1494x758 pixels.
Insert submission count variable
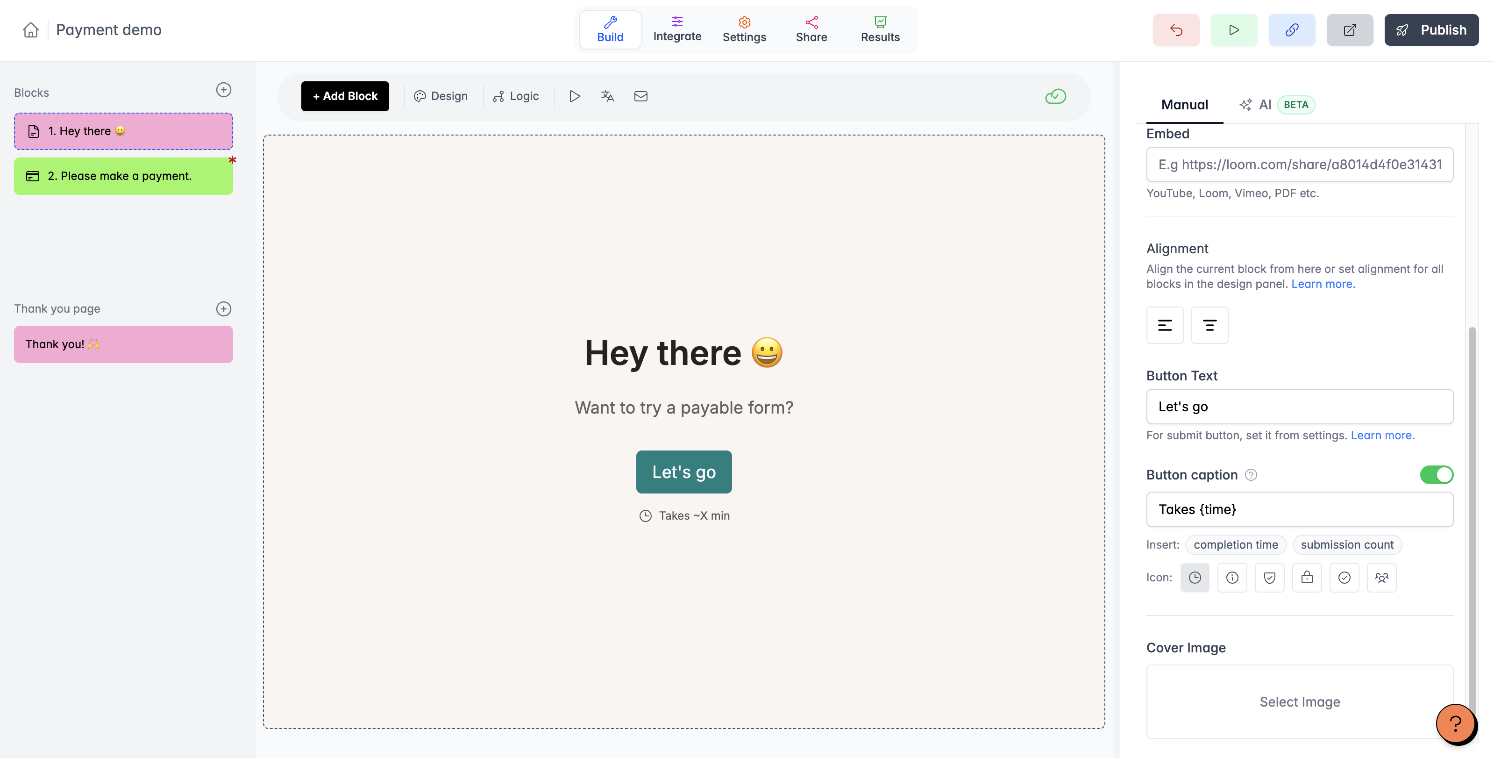(x=1347, y=544)
